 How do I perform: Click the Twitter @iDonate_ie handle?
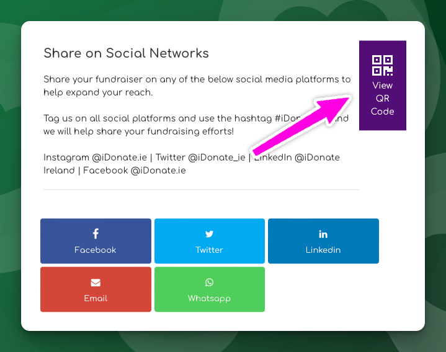click(x=200, y=157)
